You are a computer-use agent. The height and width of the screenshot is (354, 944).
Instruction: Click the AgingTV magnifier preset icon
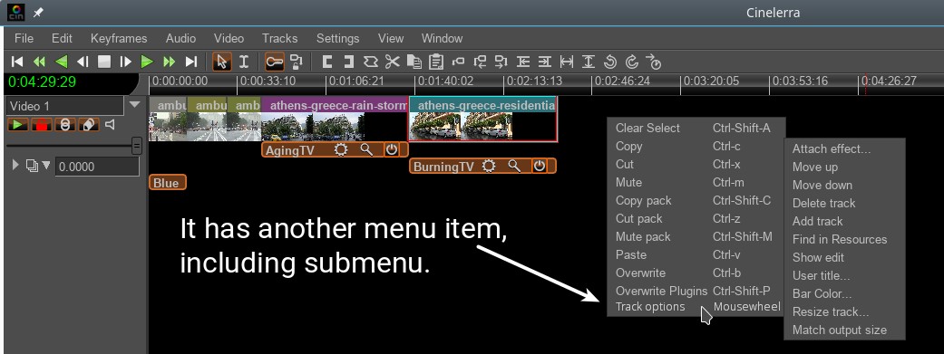click(x=366, y=149)
